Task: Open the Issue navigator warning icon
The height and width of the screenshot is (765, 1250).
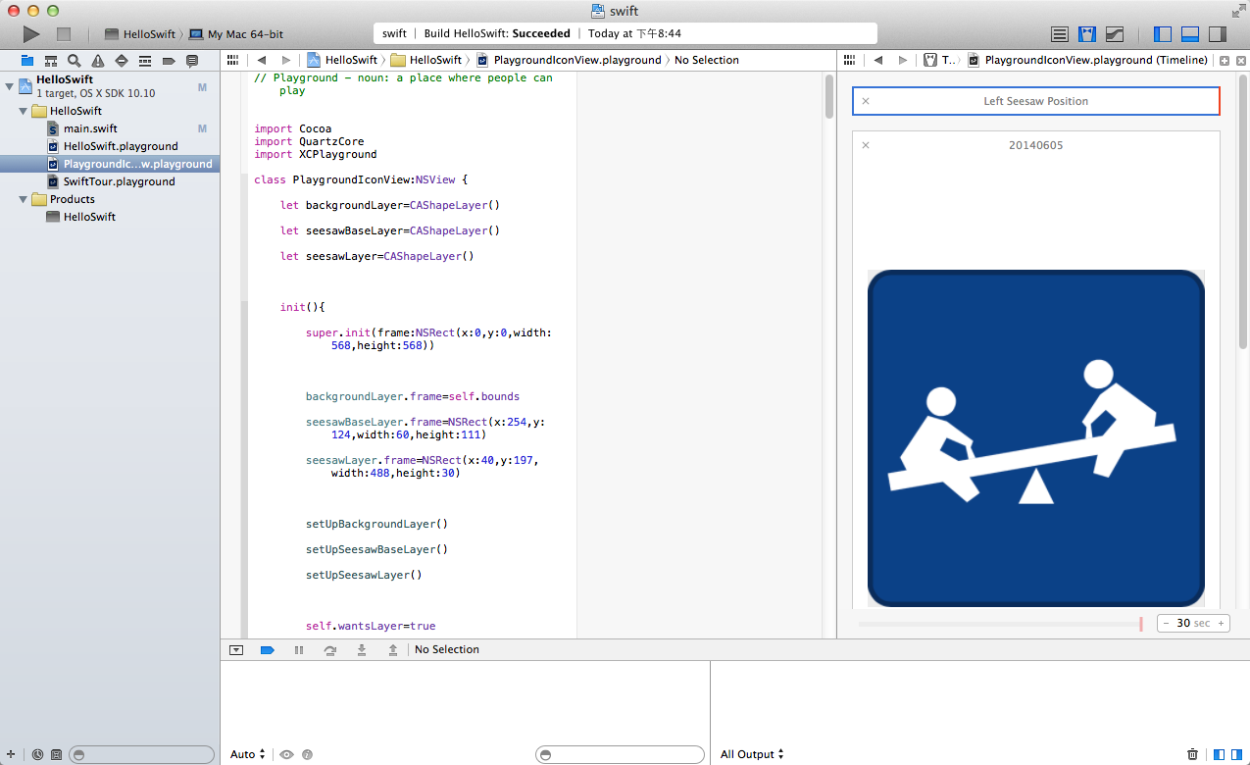Action: point(98,60)
